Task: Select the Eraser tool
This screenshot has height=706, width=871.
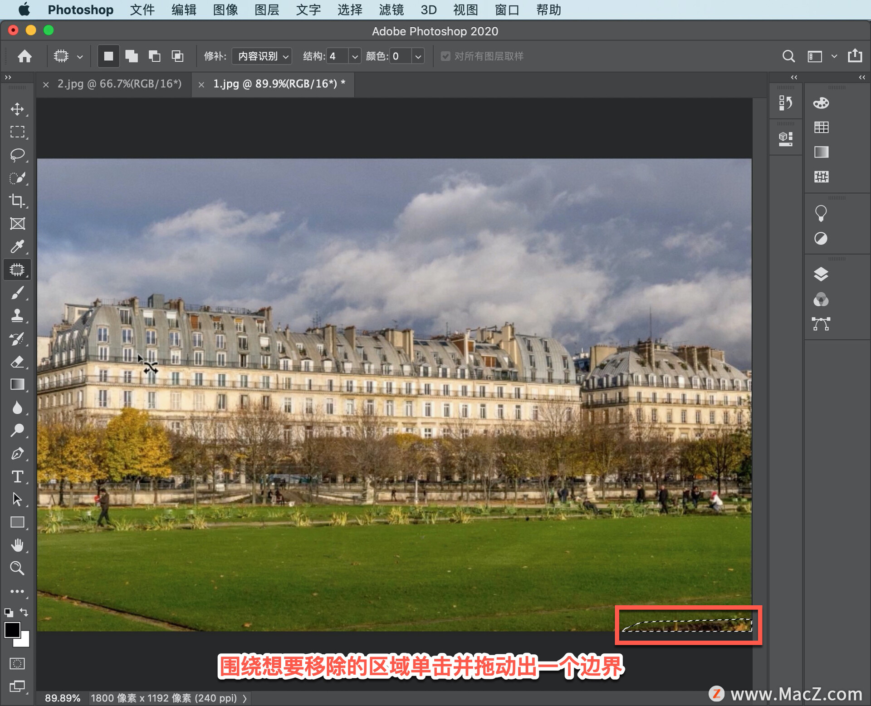Action: click(x=17, y=362)
